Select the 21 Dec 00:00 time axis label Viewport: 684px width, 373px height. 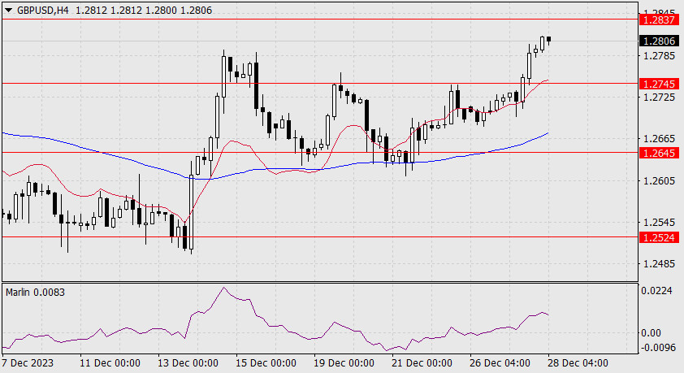422,363
